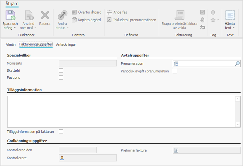This screenshot has width=243, height=166.
Task: Click Inkludera i prenumerationen icon
Action: [109, 20]
